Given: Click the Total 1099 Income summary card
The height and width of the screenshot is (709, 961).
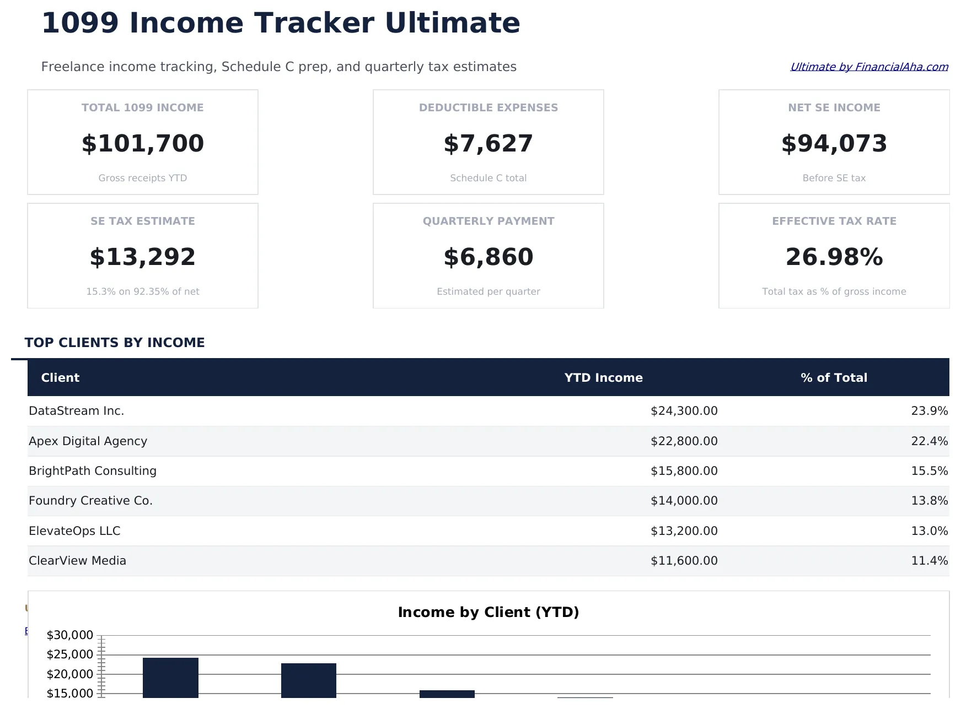Looking at the screenshot, I should [x=142, y=142].
